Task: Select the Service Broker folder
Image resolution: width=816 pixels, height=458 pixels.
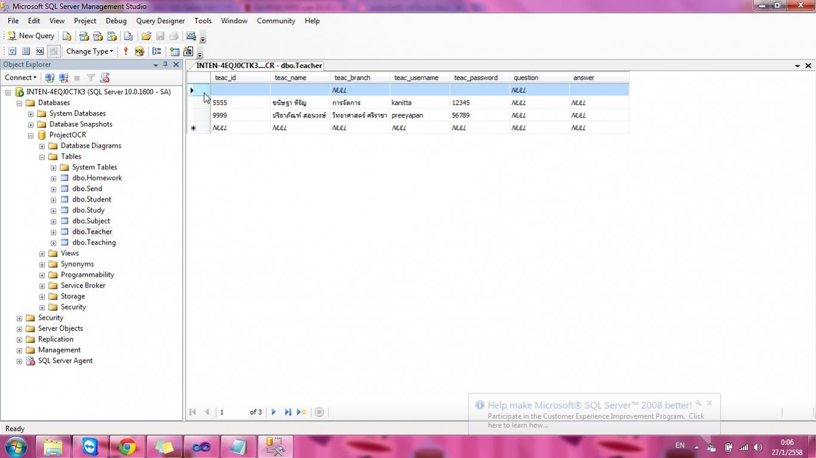Action: (x=83, y=286)
